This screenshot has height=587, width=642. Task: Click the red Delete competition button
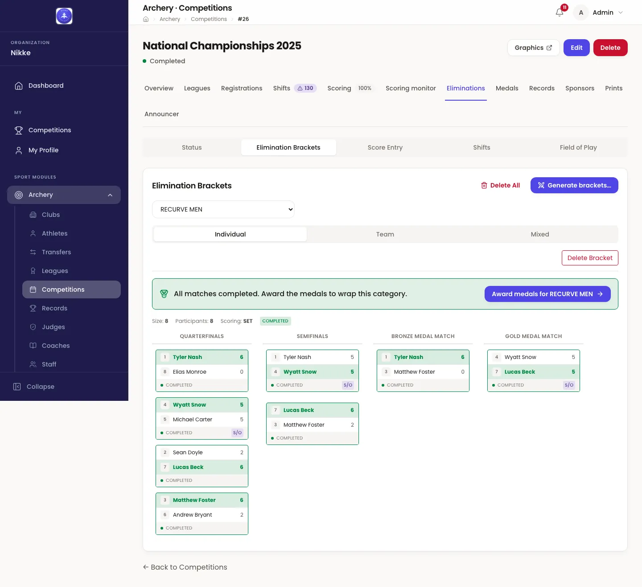pyautogui.click(x=610, y=48)
